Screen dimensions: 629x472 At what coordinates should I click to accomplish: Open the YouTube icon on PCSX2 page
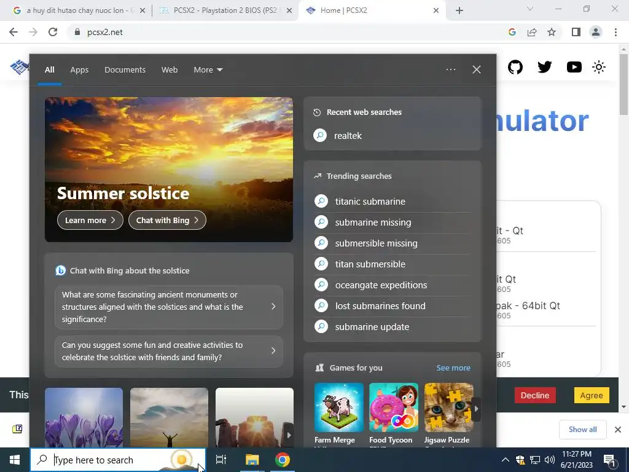tap(574, 67)
